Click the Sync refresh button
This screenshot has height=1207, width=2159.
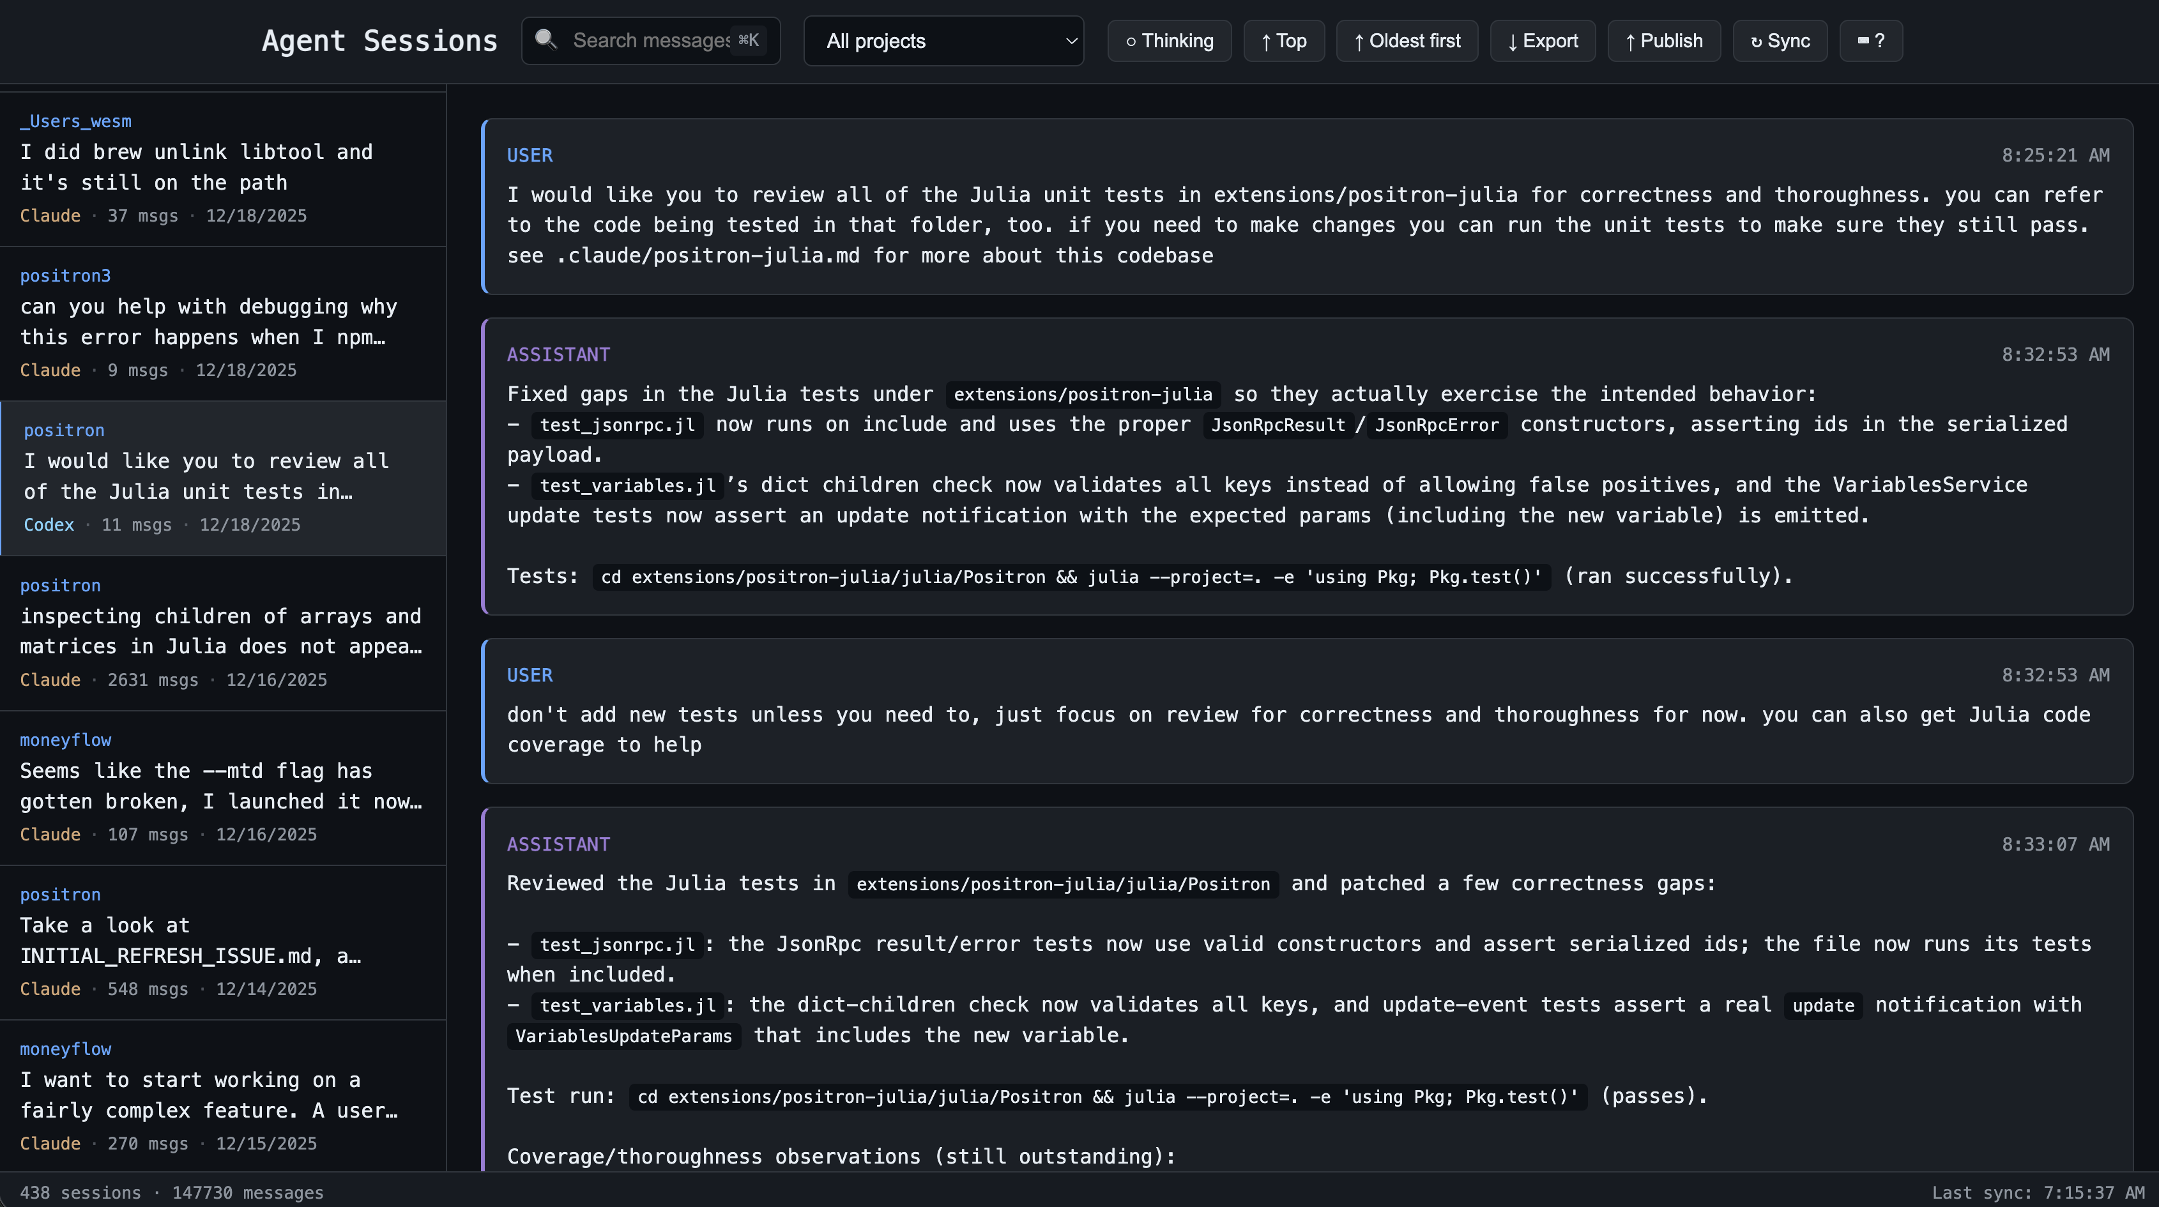(1780, 41)
